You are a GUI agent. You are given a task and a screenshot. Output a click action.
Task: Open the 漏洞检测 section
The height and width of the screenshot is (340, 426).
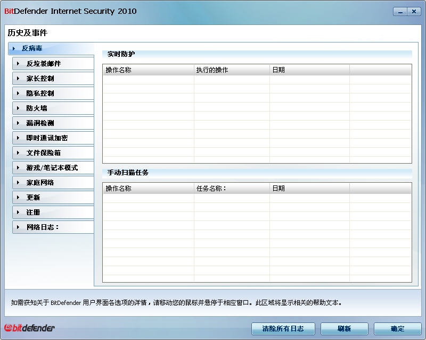(53, 123)
